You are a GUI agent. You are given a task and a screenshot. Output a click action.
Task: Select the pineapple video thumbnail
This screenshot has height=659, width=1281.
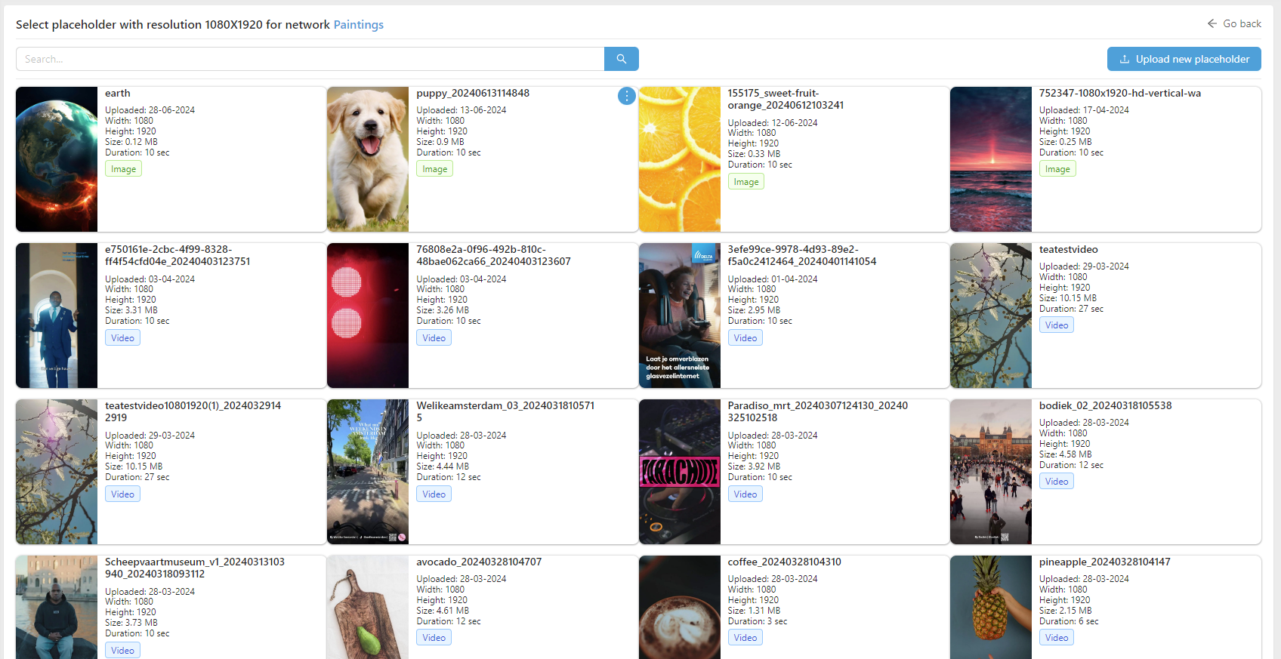(x=990, y=608)
